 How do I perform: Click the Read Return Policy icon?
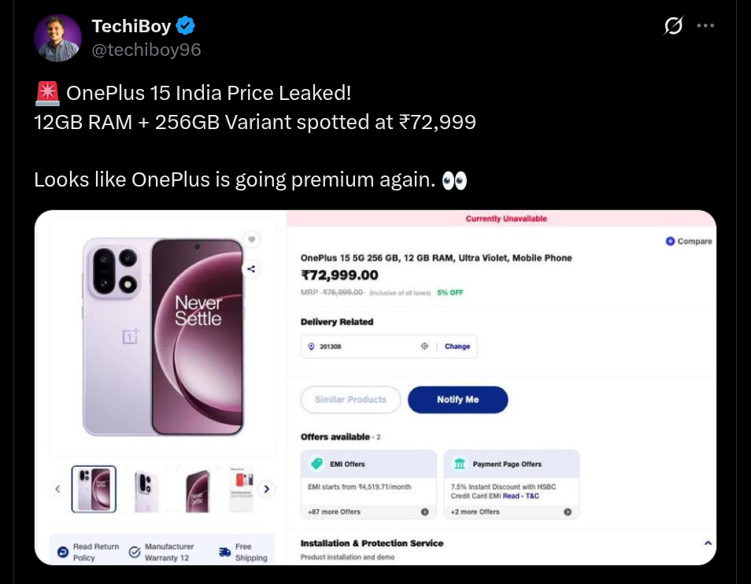[62, 553]
